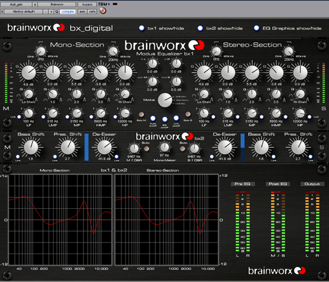Screen dimensions: 329x282
Task: Click the Mono MF gain knob at 5.5 dB
Action: coord(77,72)
